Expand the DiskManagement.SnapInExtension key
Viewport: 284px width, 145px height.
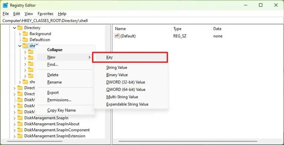click(14, 136)
